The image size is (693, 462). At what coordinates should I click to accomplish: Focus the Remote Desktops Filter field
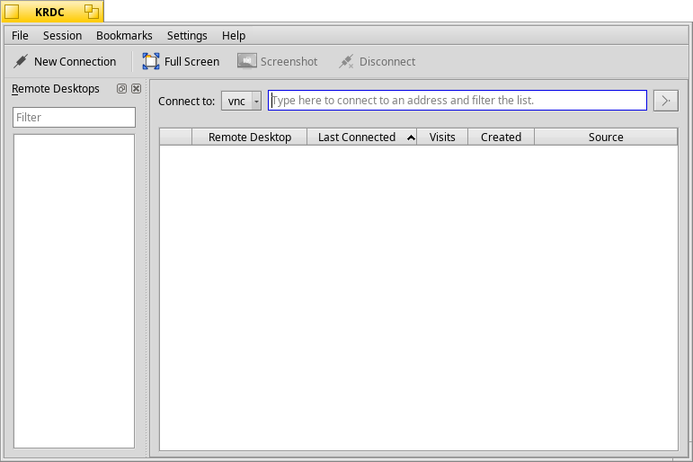pos(75,117)
